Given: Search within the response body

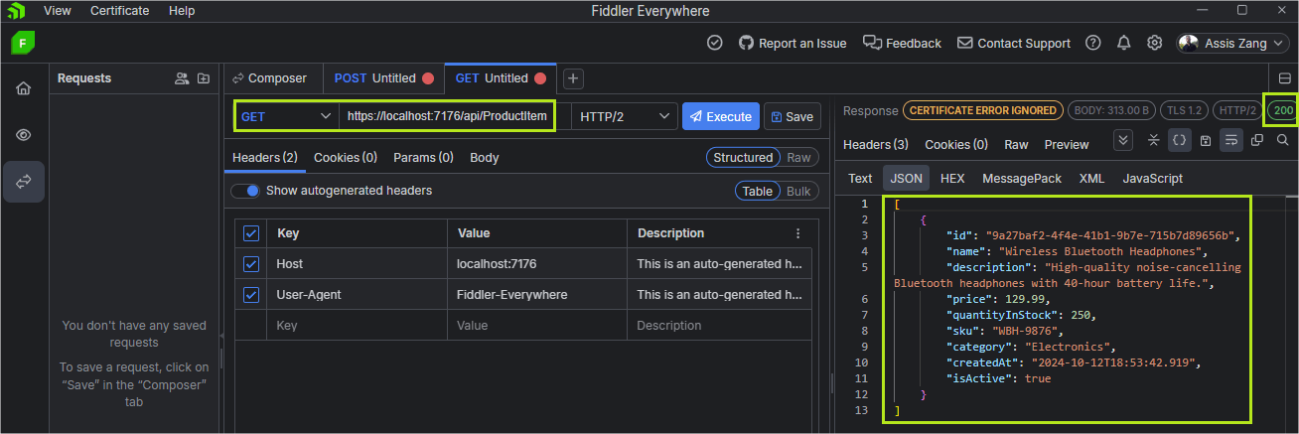Looking at the screenshot, I should pos(1283,140).
